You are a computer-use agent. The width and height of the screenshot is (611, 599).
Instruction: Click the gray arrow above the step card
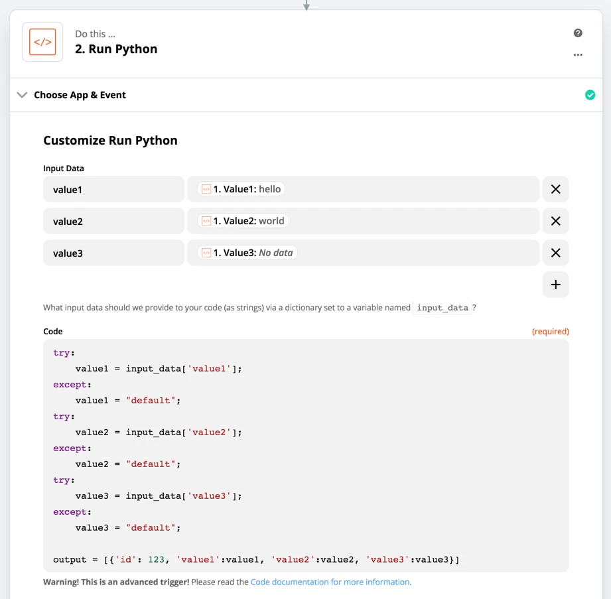[306, 5]
